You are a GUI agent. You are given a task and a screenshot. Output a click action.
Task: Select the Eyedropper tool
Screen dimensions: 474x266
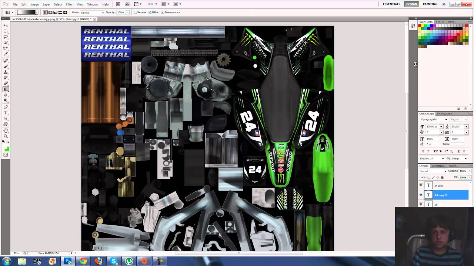[x=6, y=54]
